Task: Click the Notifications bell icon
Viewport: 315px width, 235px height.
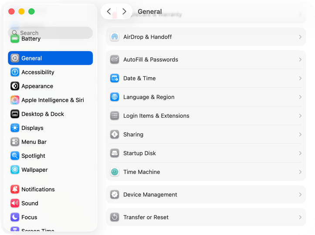Action: [15, 189]
